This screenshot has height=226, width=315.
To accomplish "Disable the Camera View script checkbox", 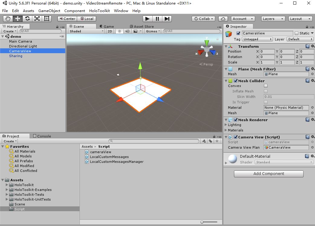I will coord(236,137).
